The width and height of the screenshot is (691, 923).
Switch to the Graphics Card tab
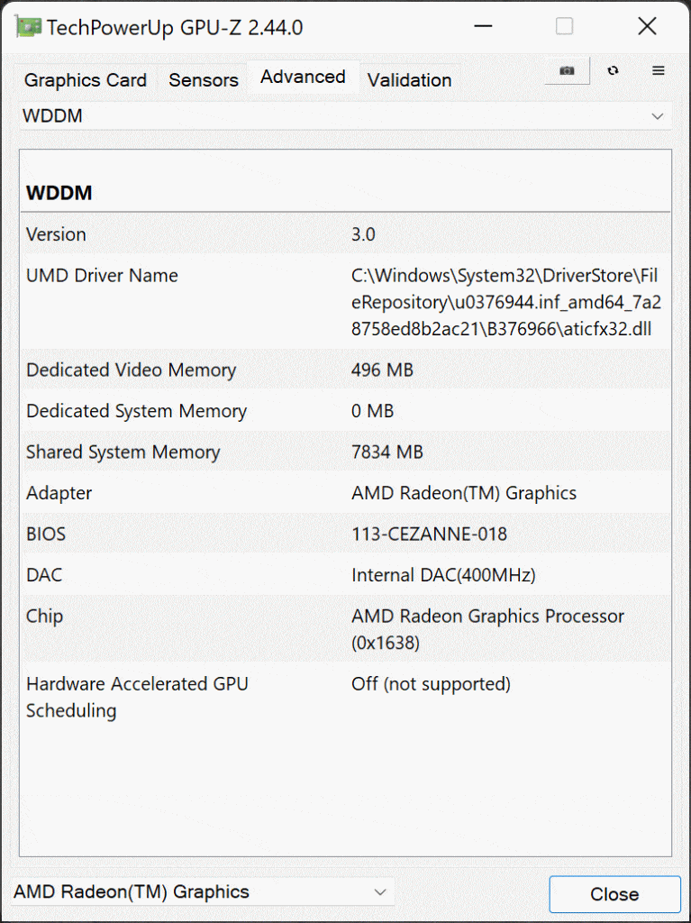(x=86, y=80)
